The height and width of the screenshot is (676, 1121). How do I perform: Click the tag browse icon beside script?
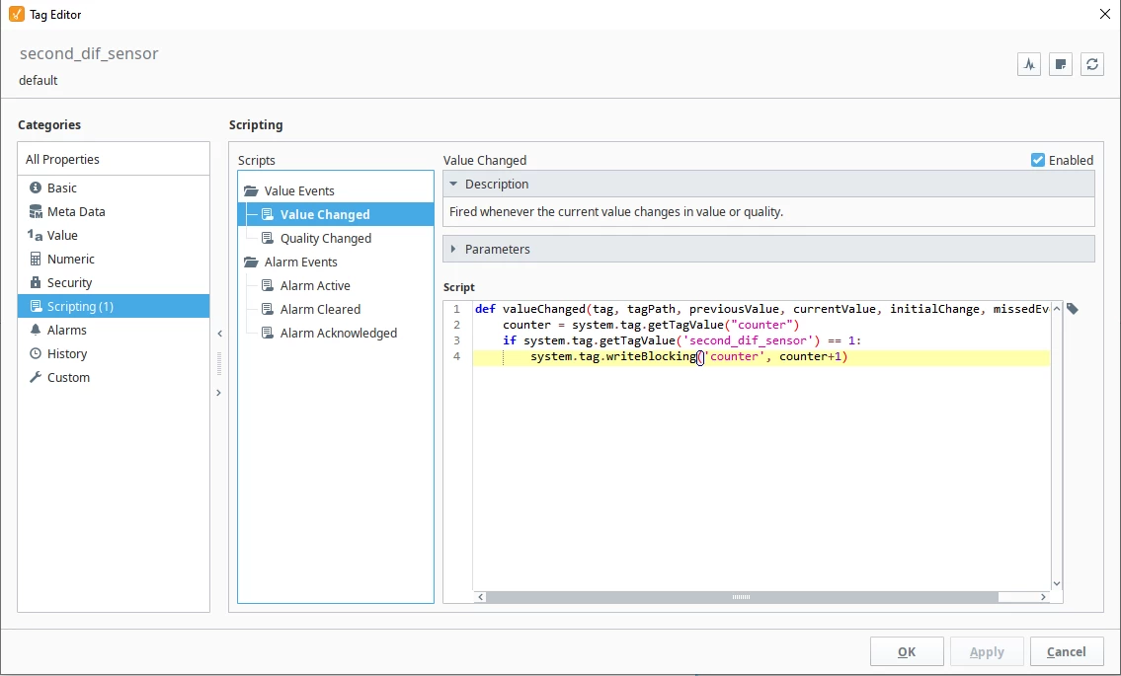1073,309
